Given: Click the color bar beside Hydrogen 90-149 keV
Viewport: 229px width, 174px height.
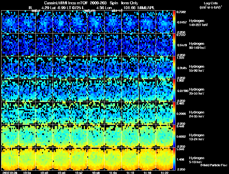Looking at the screenshot, I should pyautogui.click(x=174, y=45).
